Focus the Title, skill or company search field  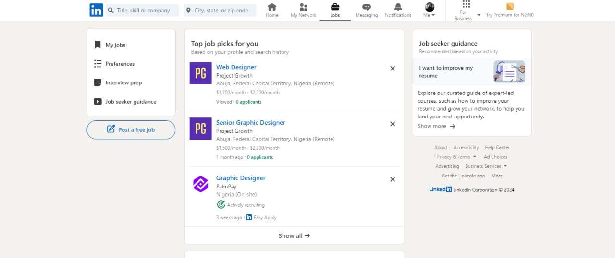pyautogui.click(x=142, y=10)
